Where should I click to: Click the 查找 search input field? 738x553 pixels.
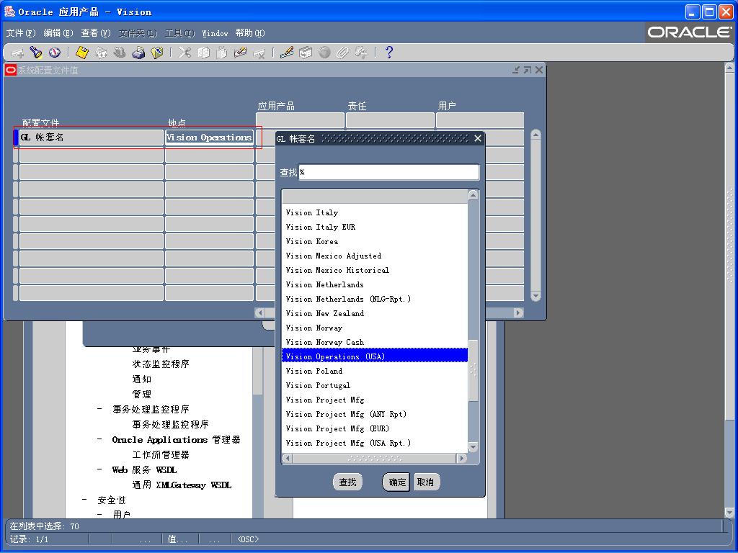tap(388, 172)
